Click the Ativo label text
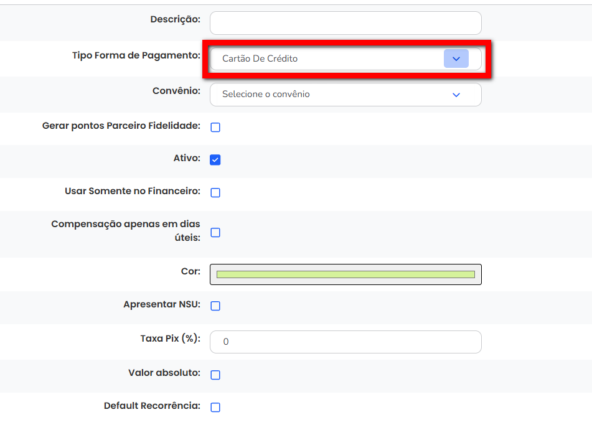The image size is (592, 435). coord(187,158)
